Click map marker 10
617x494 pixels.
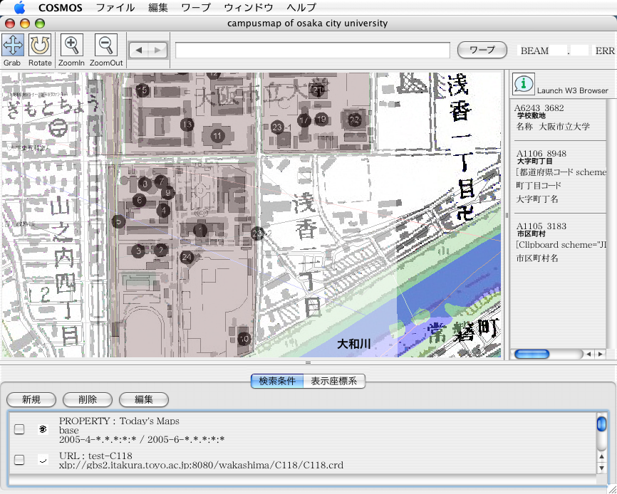pyautogui.click(x=244, y=339)
